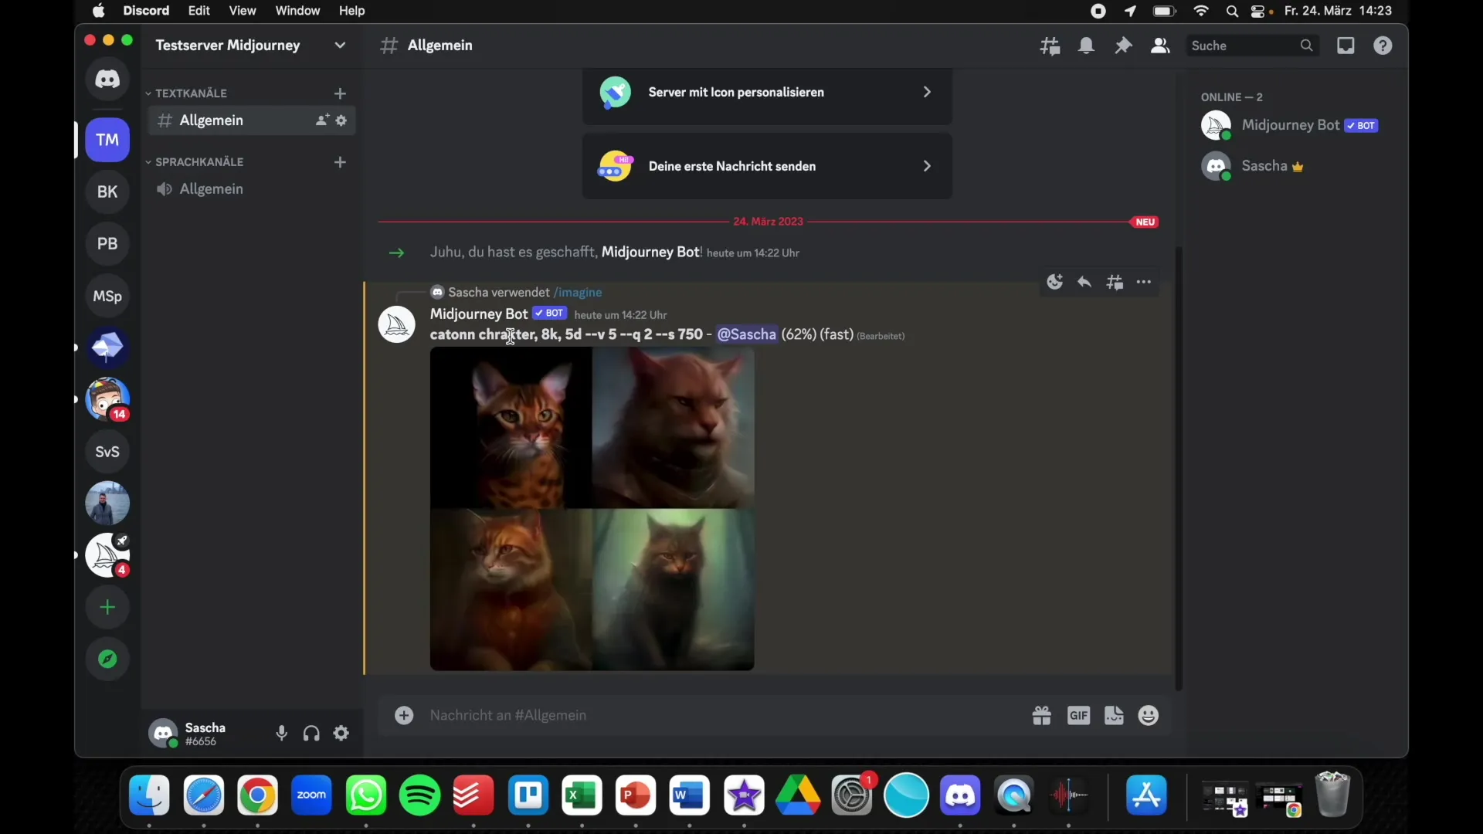Viewport: 1483px width, 834px height.
Task: Open the View menu
Action: point(243,11)
